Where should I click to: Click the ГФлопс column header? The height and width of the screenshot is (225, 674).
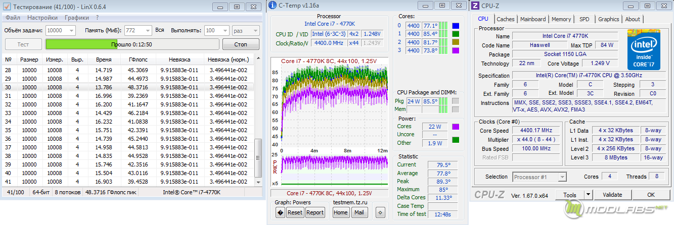138,60
